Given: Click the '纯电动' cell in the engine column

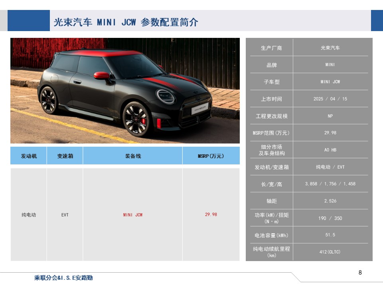Looking at the screenshot, I should click(x=29, y=215).
